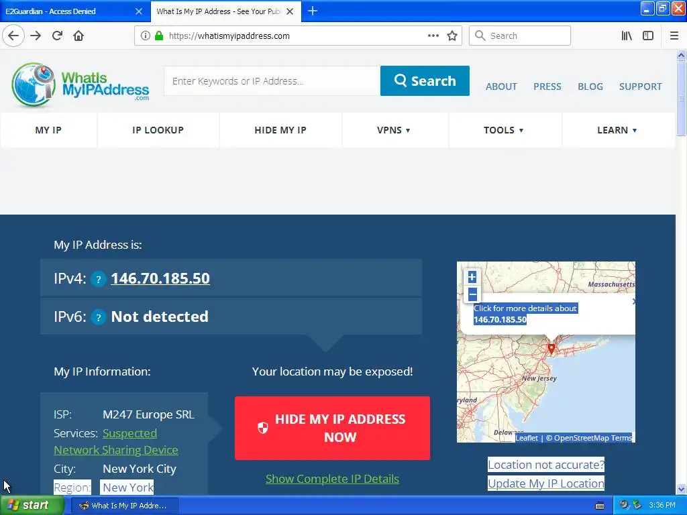Open Show Complete IP Details link
The width and height of the screenshot is (687, 515).
pos(332,479)
